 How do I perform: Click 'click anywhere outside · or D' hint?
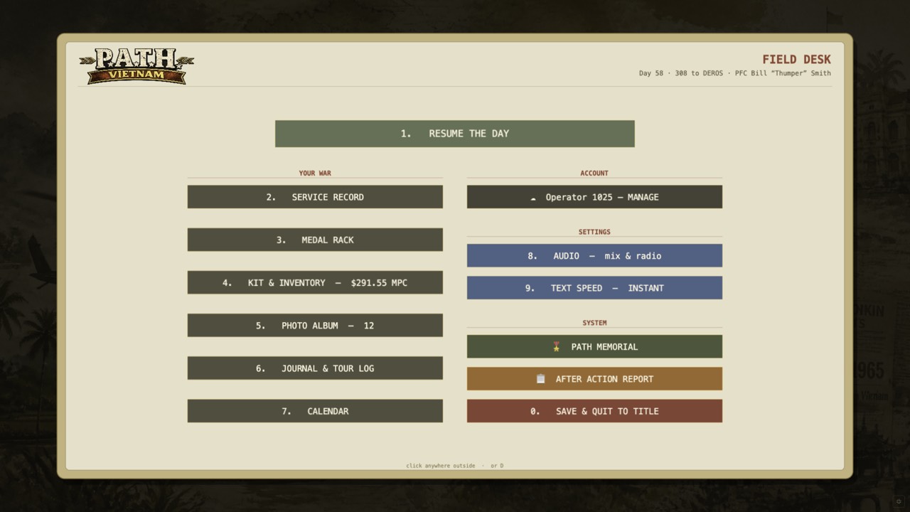pos(455,466)
